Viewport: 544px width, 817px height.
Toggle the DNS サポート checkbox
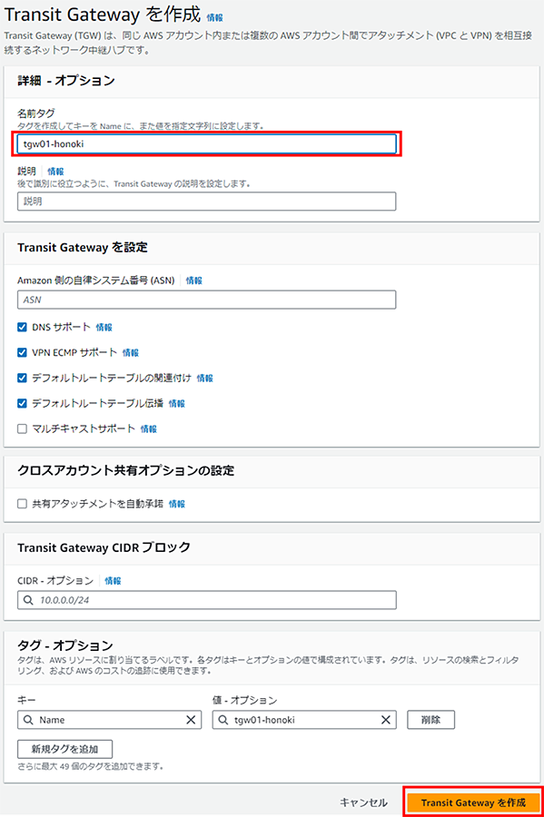(x=22, y=327)
